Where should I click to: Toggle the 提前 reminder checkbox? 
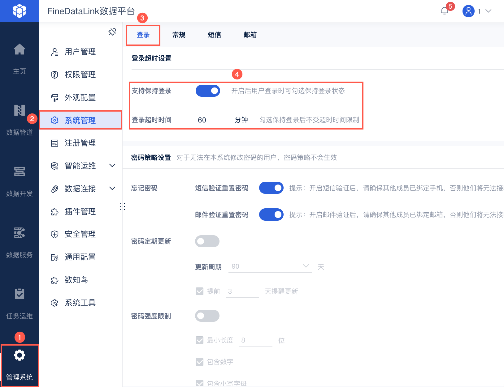point(200,291)
